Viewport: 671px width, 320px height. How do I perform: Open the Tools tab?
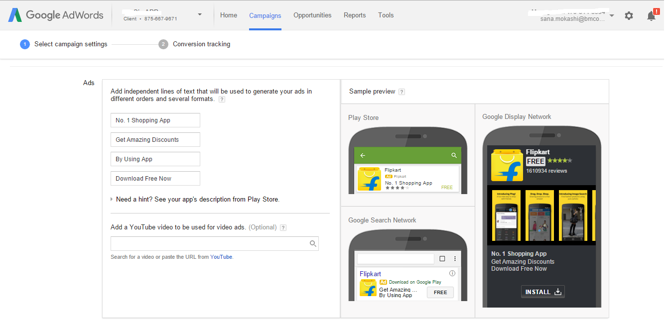click(386, 15)
